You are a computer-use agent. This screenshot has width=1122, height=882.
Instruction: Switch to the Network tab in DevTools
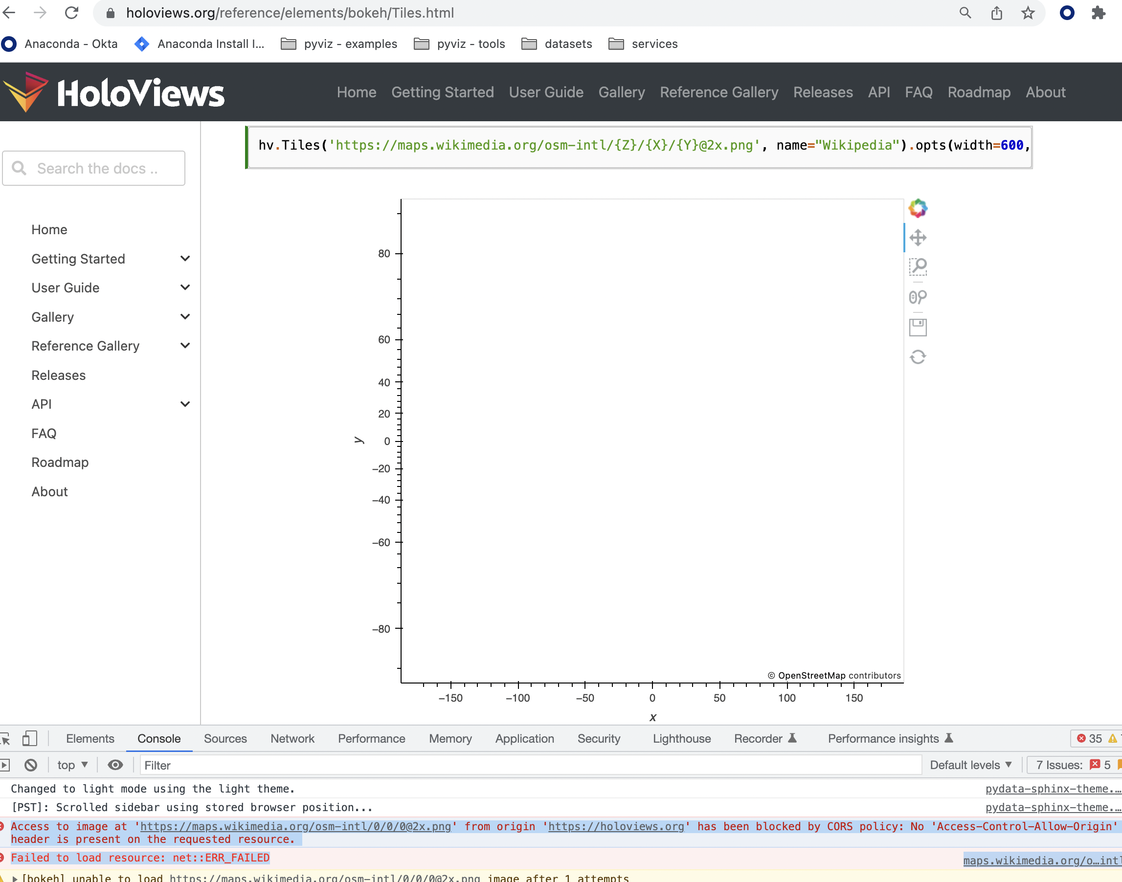[292, 738]
